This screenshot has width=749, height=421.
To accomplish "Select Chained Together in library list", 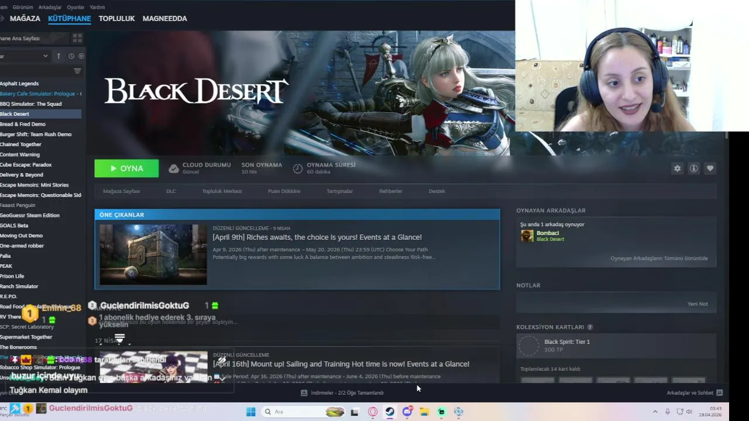I will point(20,144).
